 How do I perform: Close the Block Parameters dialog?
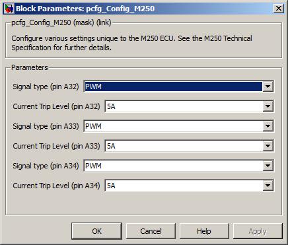point(279,9)
